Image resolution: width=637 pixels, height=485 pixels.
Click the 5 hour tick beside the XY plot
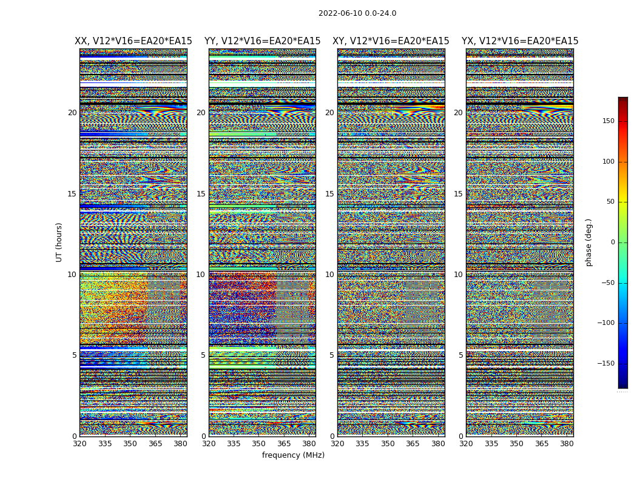(332, 355)
